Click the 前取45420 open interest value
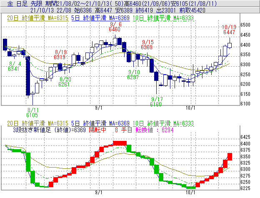Screen dimensions: 260x198 192,10
